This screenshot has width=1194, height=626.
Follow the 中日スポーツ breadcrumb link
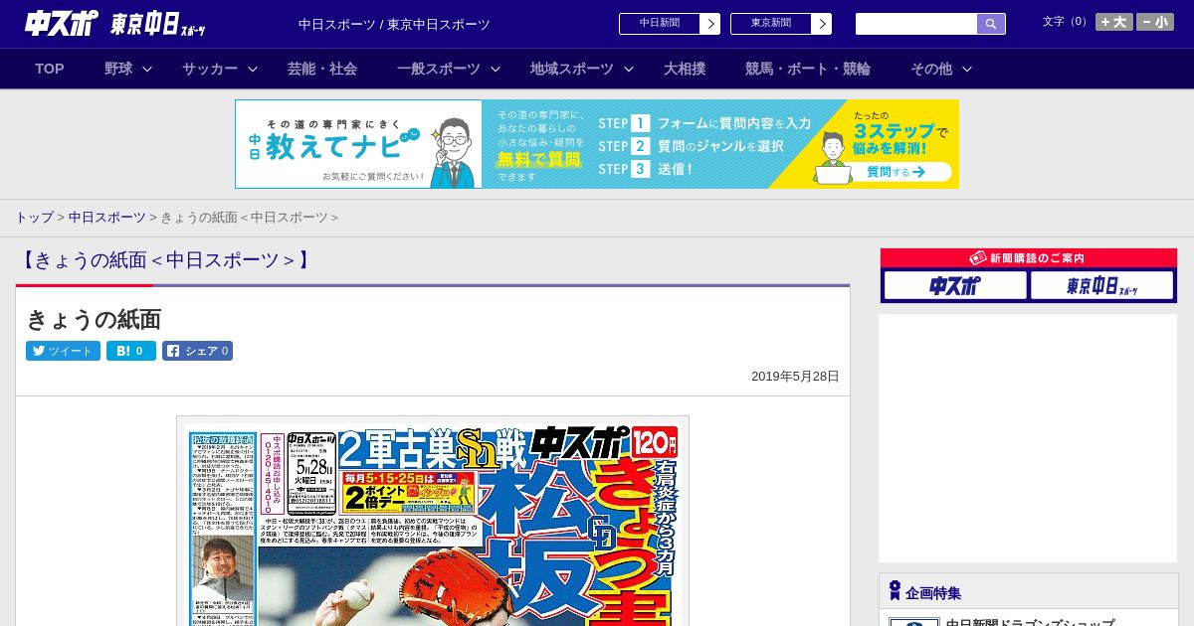107,217
